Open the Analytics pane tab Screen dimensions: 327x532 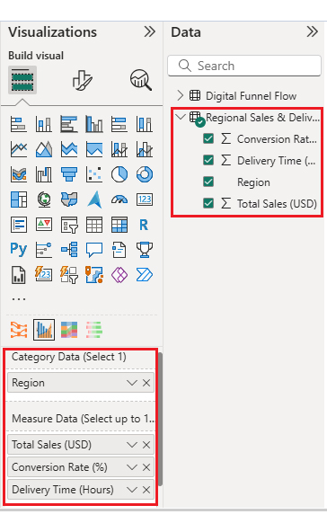click(x=141, y=80)
